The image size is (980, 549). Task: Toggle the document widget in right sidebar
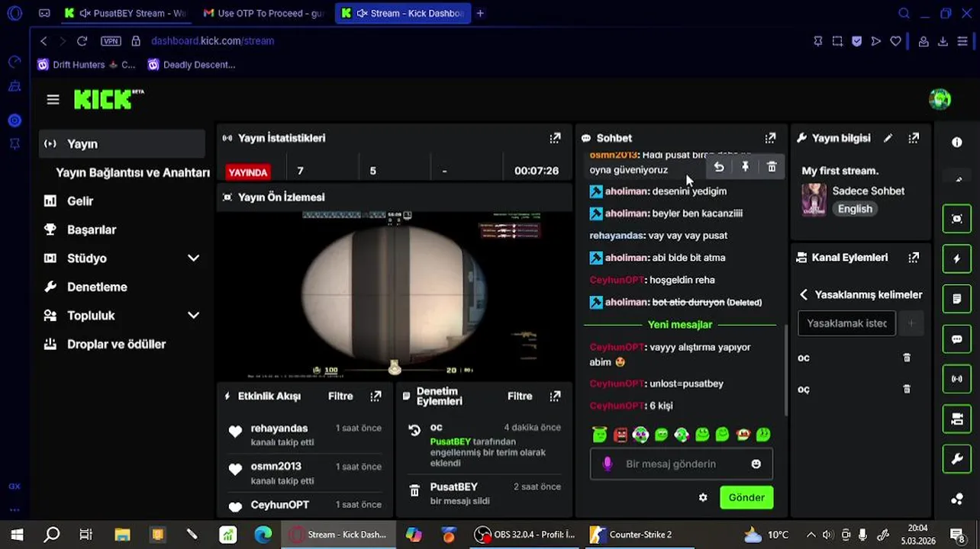click(x=957, y=299)
